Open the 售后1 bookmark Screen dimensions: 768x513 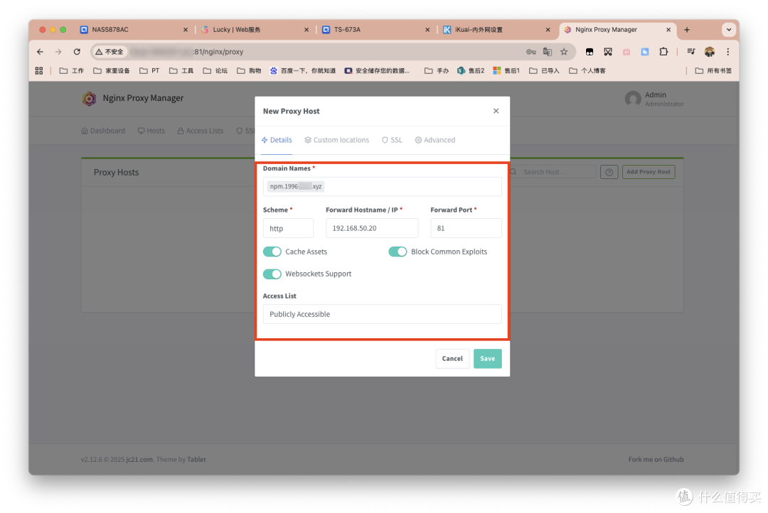(506, 71)
